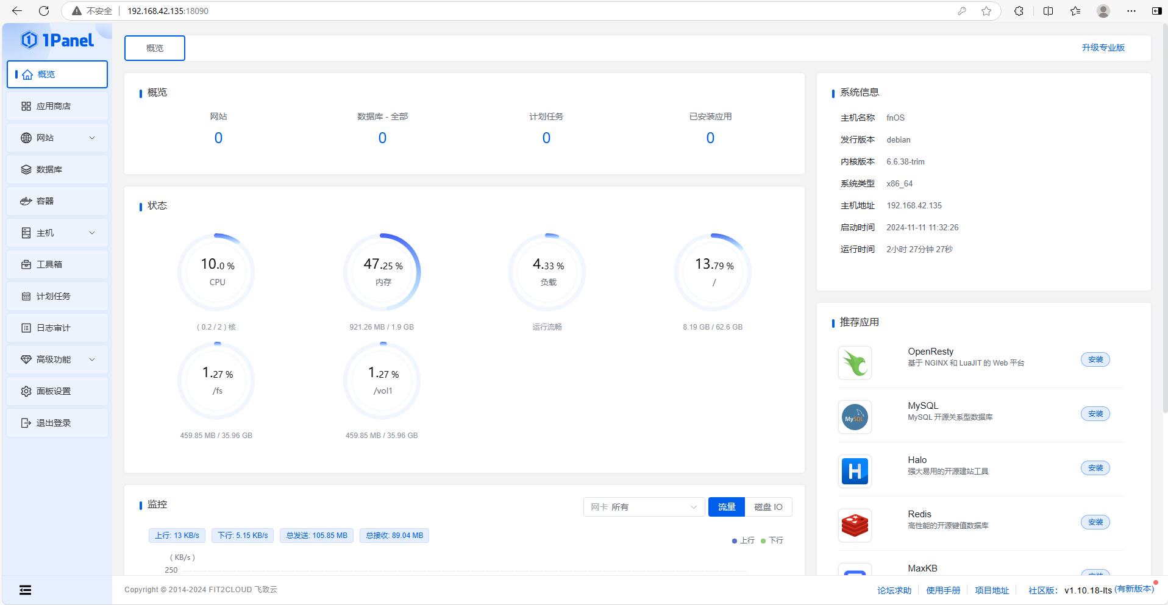The height and width of the screenshot is (605, 1168).
Task: Click the 高级功能 diamond icon
Action: point(26,359)
